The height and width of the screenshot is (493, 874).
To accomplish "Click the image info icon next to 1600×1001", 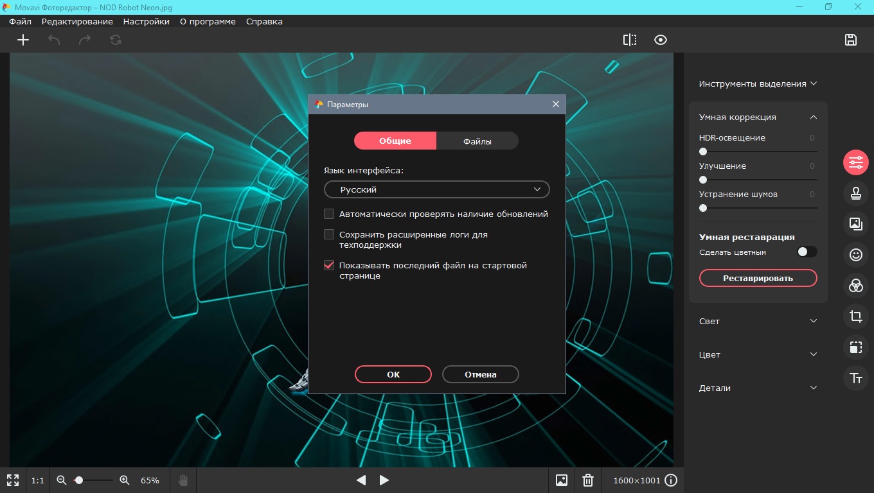I will (x=671, y=480).
